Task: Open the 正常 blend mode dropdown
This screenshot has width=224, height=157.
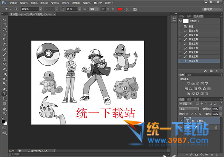Action: coord(189,109)
